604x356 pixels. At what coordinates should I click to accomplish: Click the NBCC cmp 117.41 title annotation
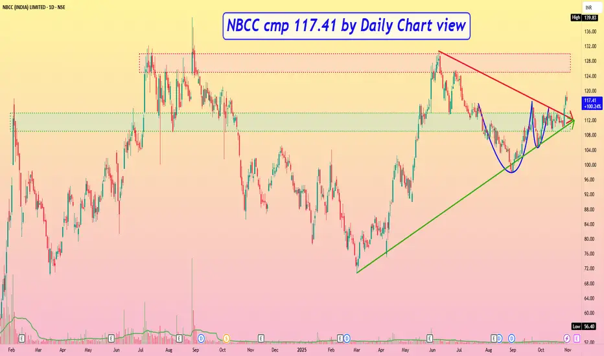346,26
